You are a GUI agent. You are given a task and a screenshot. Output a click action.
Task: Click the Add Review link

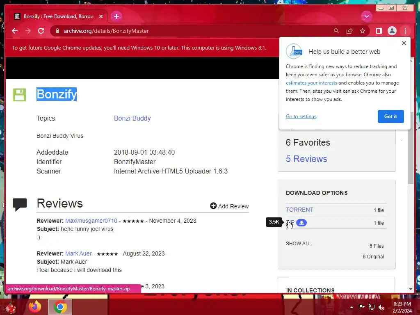pyautogui.click(x=229, y=206)
